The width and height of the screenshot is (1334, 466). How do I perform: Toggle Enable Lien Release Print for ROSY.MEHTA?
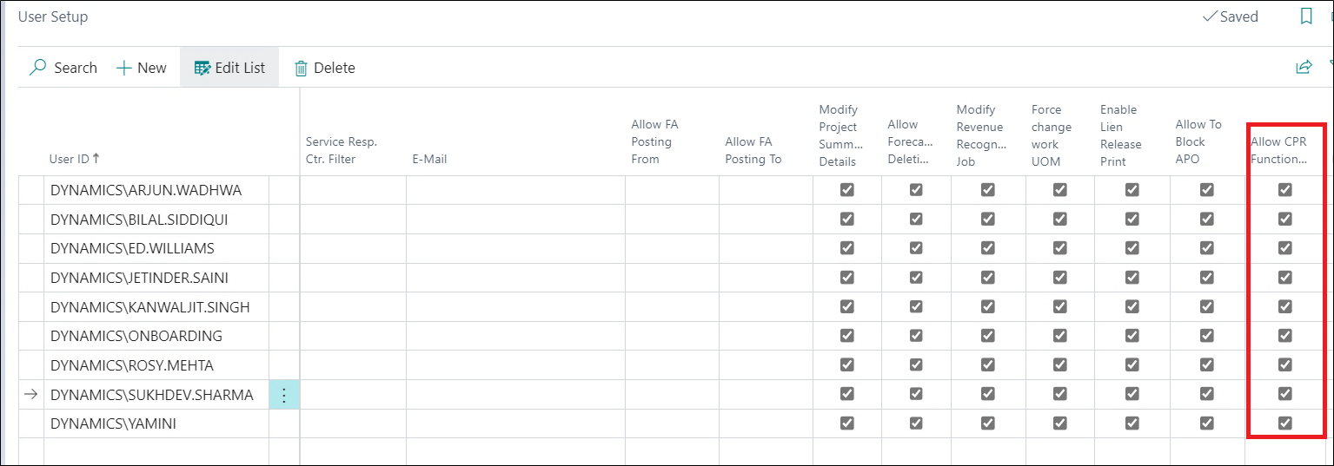(x=1132, y=365)
